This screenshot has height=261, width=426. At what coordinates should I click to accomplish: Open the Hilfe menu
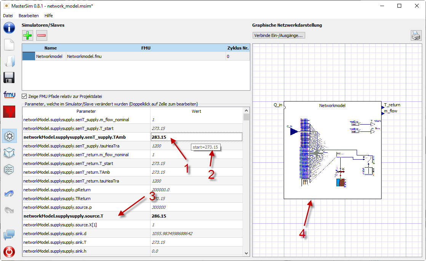49,16
